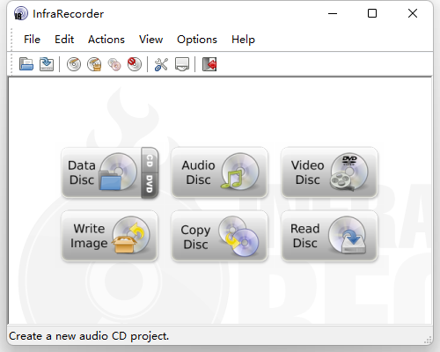Open the File menu
Image resolution: width=440 pixels, height=352 pixels.
pyautogui.click(x=32, y=40)
